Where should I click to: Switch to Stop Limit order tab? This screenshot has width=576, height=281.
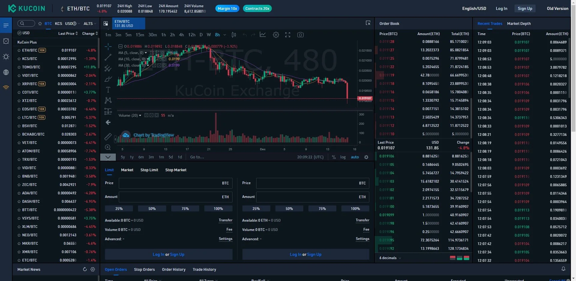coord(149,170)
